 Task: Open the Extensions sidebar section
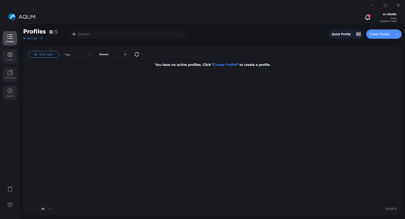coord(10,75)
